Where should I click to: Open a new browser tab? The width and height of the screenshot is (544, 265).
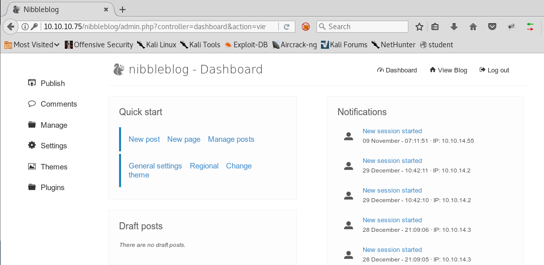[123, 10]
